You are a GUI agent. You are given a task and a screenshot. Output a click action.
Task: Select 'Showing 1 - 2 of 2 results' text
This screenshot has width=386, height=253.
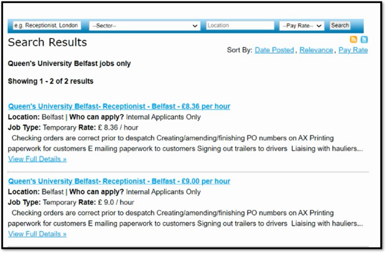(x=50, y=81)
